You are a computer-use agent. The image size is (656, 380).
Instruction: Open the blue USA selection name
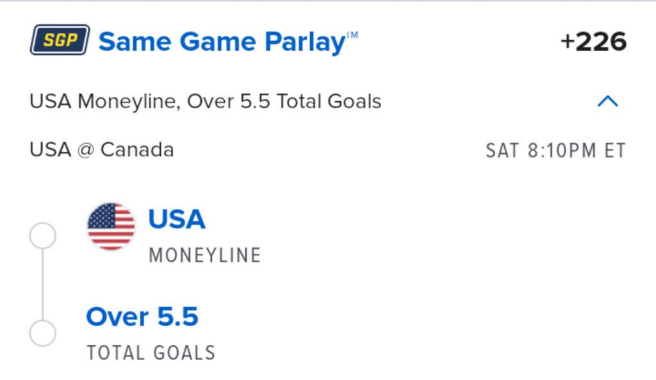(177, 219)
